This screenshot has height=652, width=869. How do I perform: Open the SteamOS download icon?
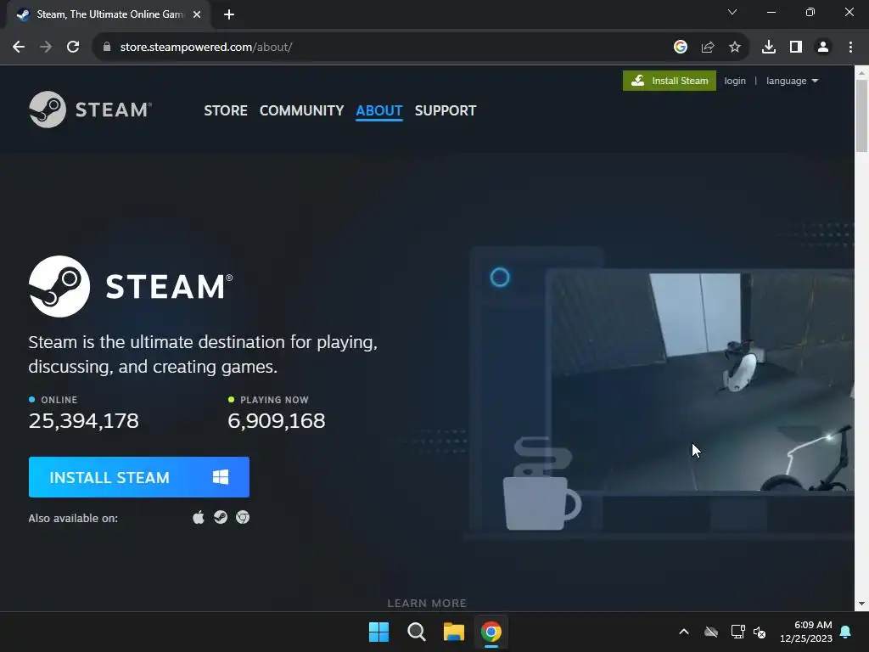(x=221, y=517)
